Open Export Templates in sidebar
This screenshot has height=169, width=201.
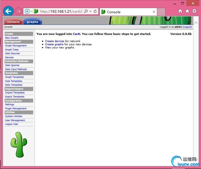click(15, 97)
